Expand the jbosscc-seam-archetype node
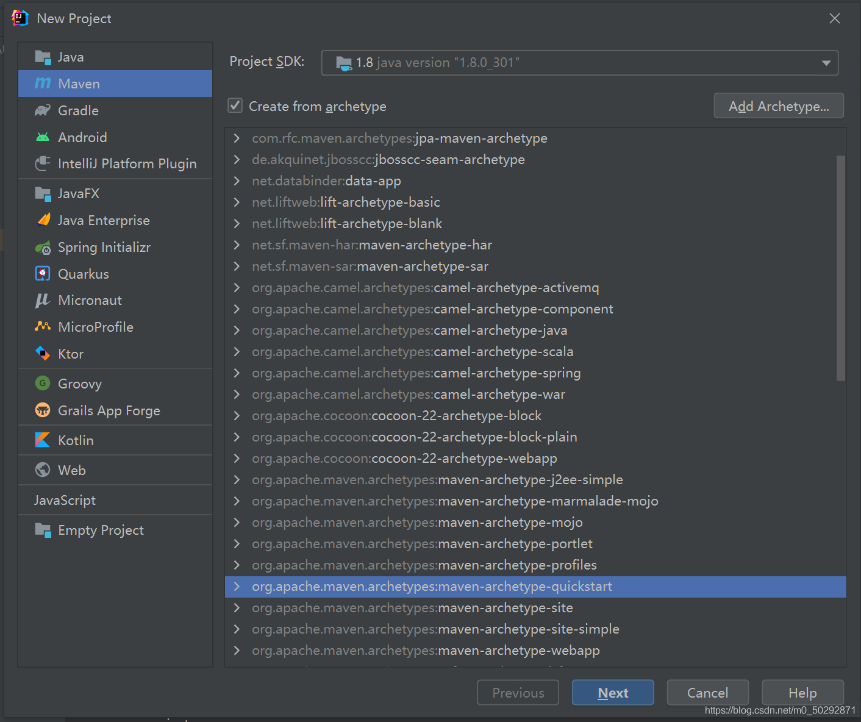Viewport: 861px width, 722px height. tap(237, 160)
